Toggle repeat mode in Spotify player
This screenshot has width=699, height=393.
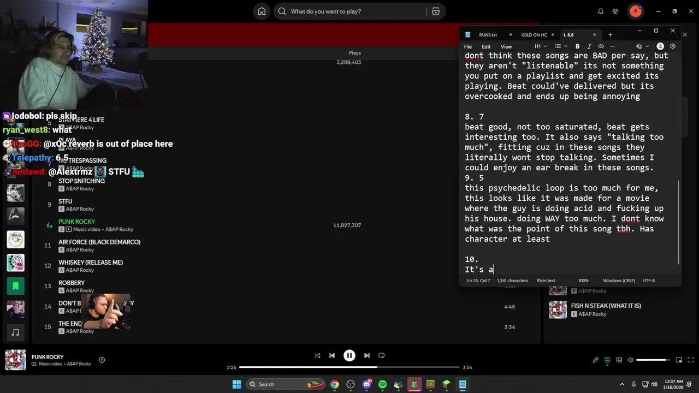tap(382, 355)
